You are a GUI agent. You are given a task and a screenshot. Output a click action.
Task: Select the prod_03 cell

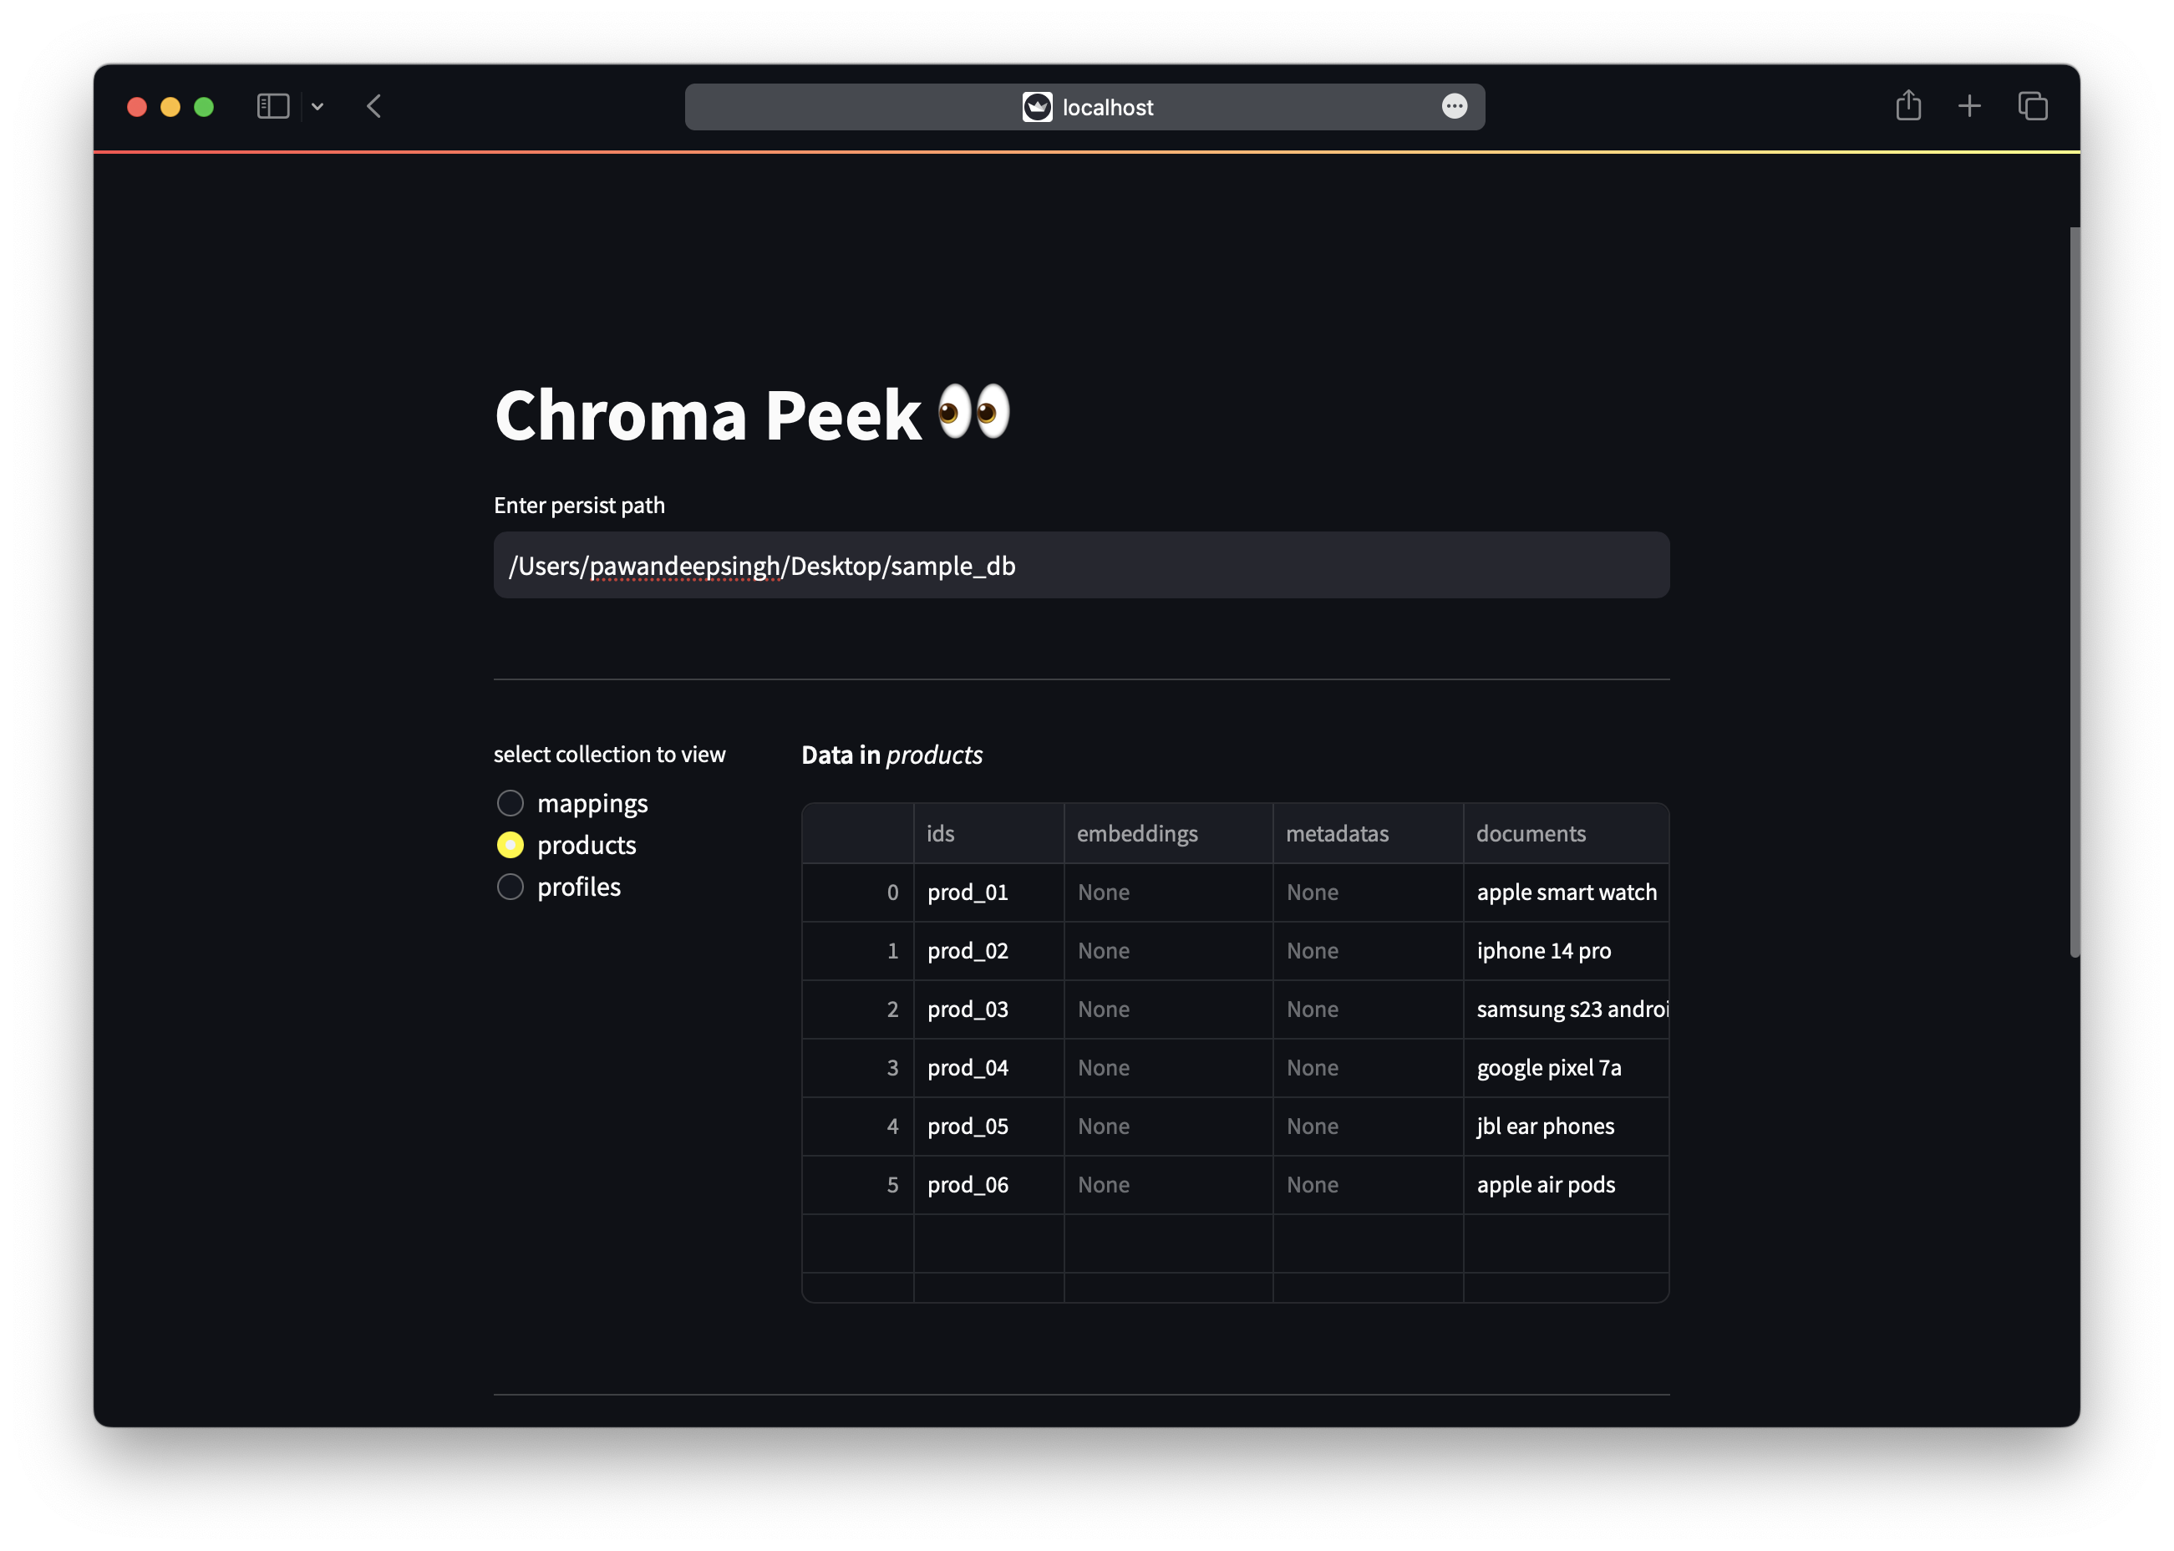click(988, 1009)
